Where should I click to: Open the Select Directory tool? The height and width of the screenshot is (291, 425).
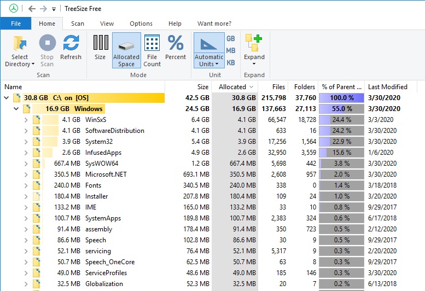tap(20, 51)
